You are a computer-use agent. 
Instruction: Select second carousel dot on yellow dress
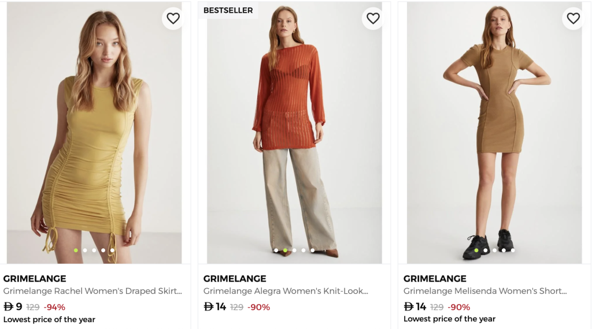pyautogui.click(x=85, y=251)
